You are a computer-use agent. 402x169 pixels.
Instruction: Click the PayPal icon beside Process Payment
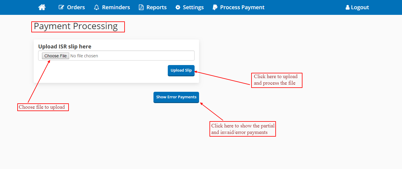[215, 7]
